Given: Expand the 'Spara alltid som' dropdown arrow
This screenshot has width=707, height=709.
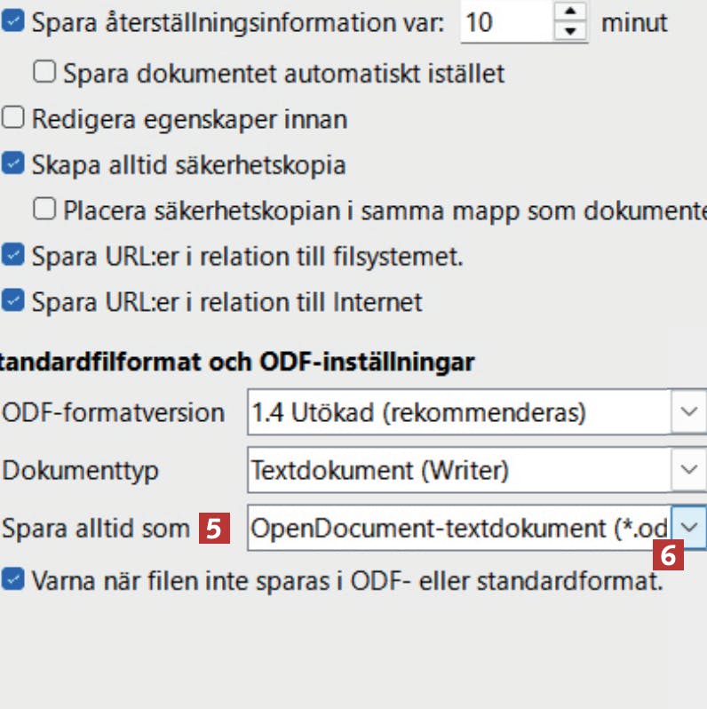Looking at the screenshot, I should 689,528.
